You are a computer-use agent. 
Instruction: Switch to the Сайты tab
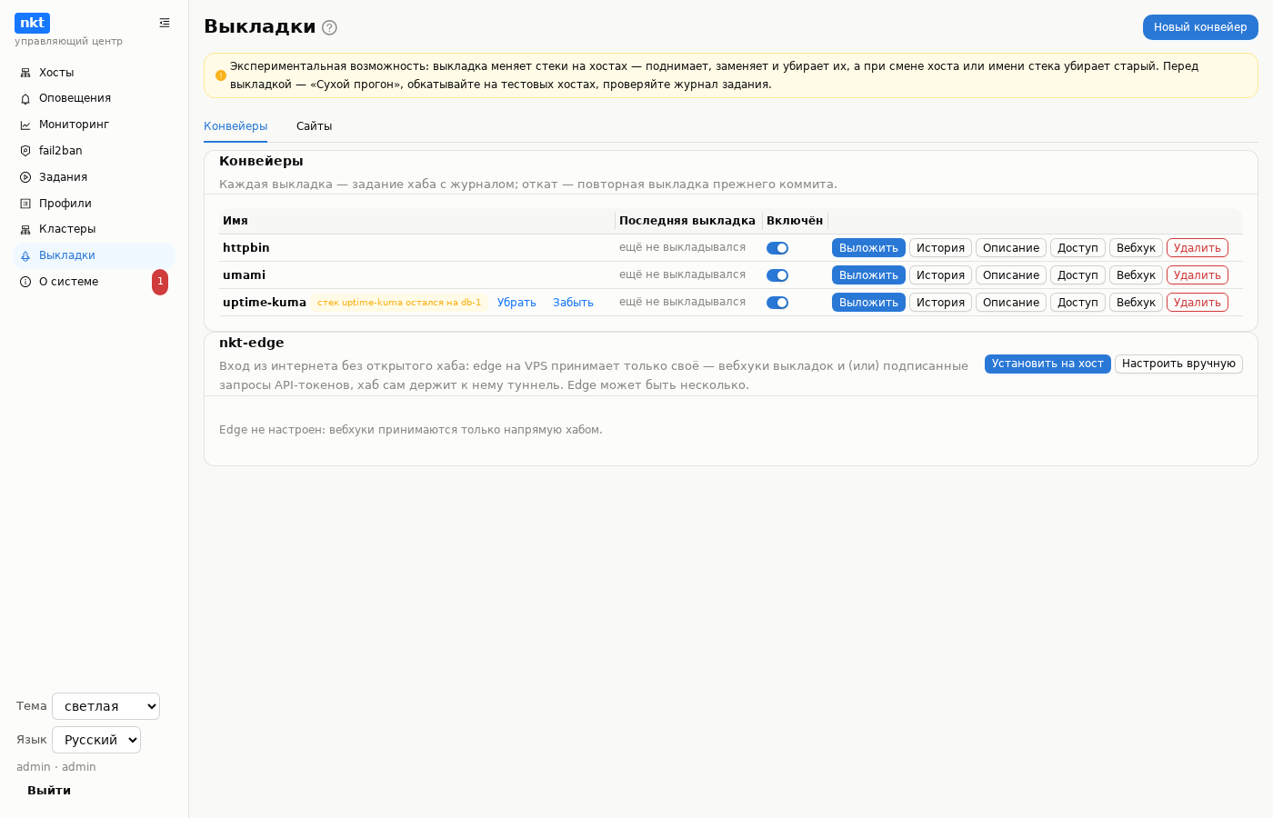coord(315,126)
